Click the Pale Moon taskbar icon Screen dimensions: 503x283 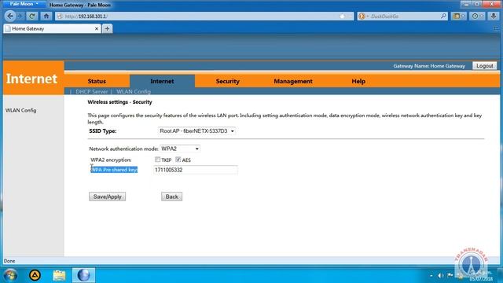(83, 275)
